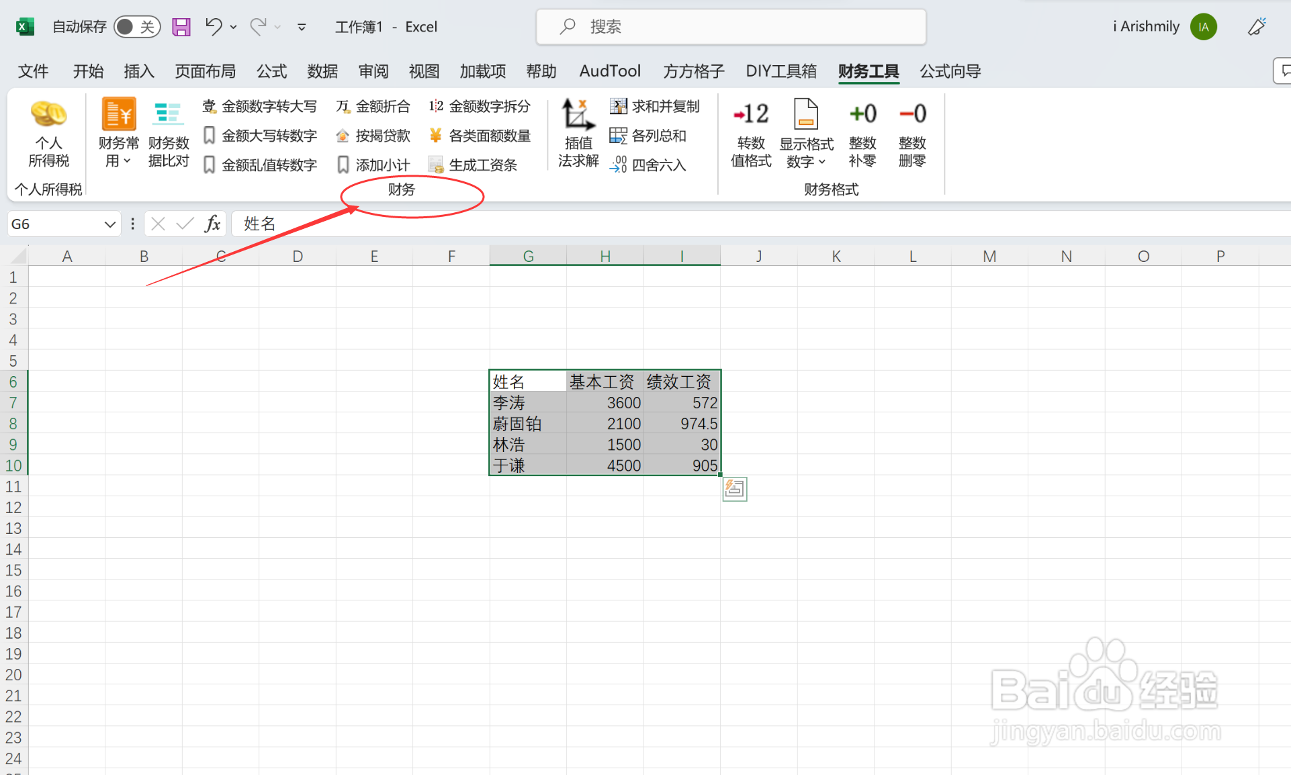Click 求和并复制 command
This screenshot has width=1291, height=775.
point(654,106)
